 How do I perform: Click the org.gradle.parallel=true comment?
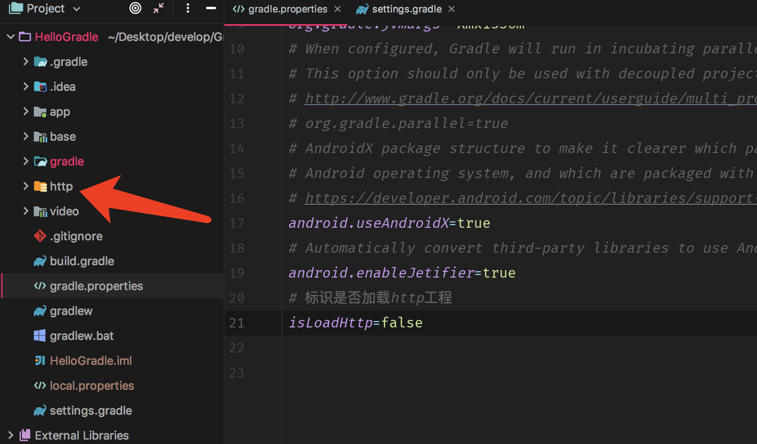tap(398, 123)
